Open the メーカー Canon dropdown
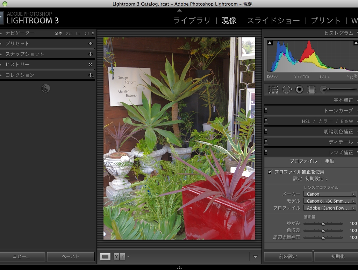This screenshot has width=358, height=270. tap(330, 194)
